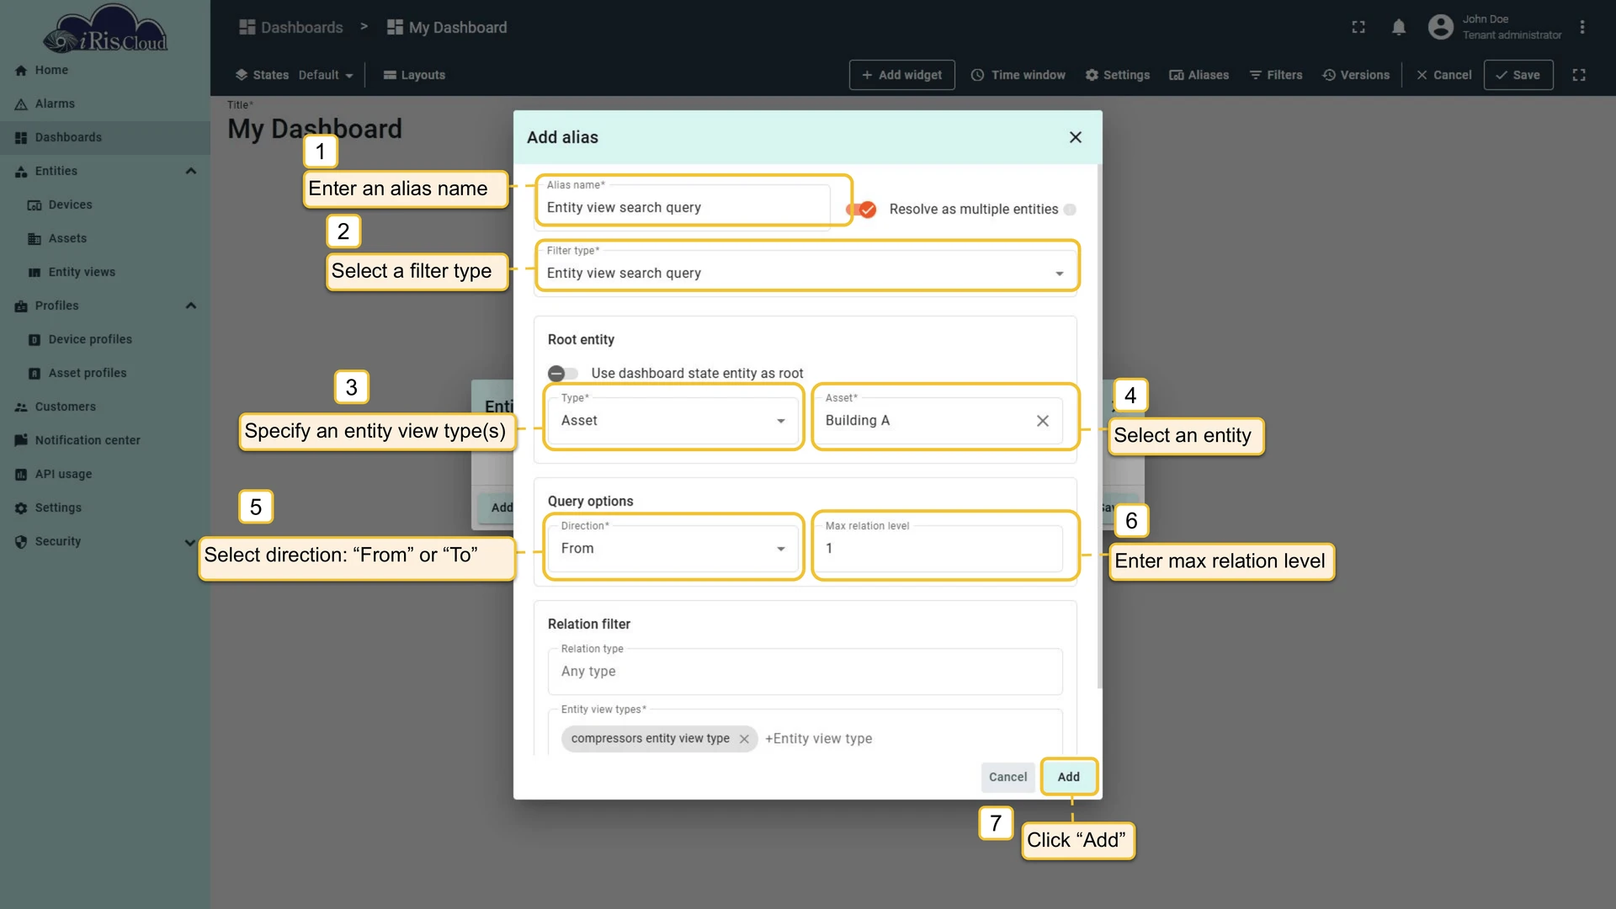The width and height of the screenshot is (1616, 909).
Task: Expand the Security sidebar section
Action: pyautogui.click(x=189, y=542)
